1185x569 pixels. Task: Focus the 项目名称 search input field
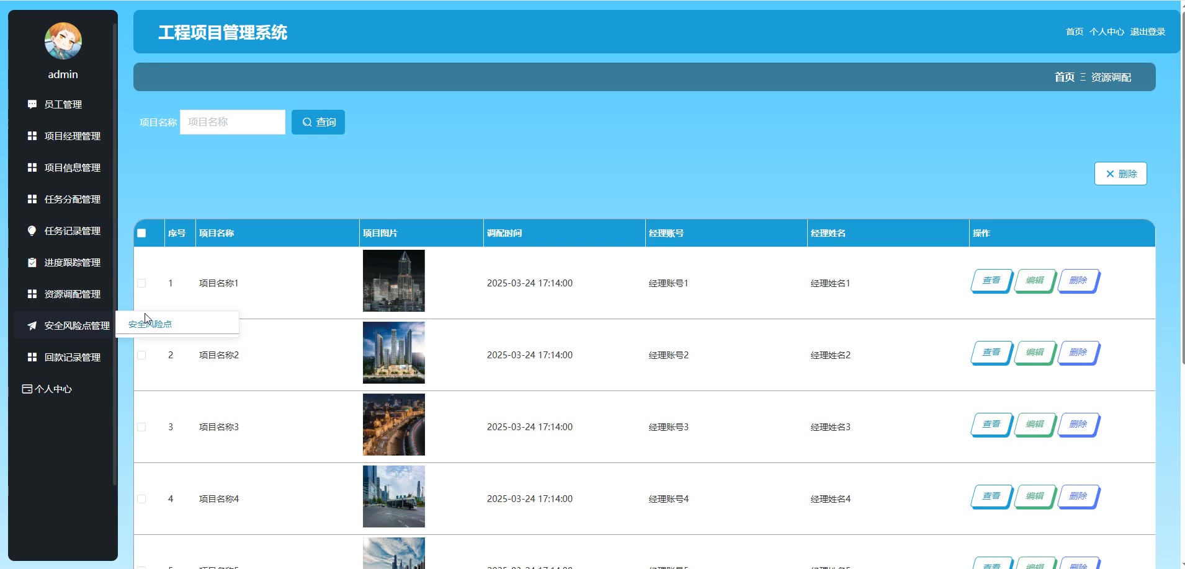pyautogui.click(x=233, y=122)
